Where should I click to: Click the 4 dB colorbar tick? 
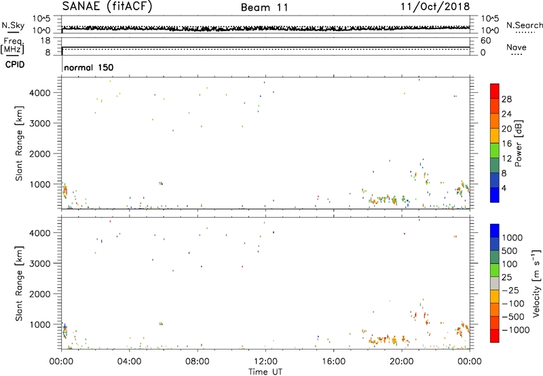[x=504, y=188]
